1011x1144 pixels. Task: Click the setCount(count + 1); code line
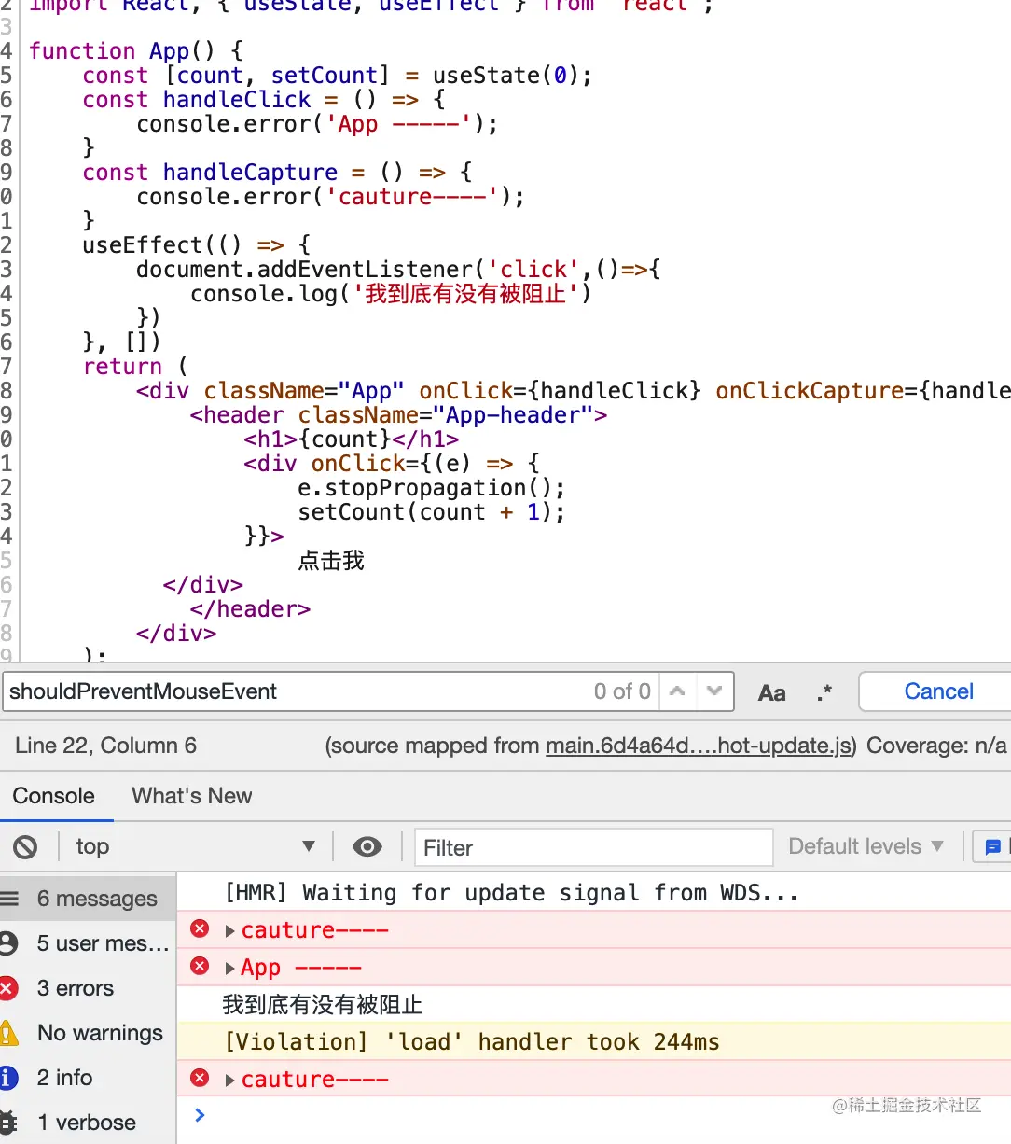[x=431, y=512]
